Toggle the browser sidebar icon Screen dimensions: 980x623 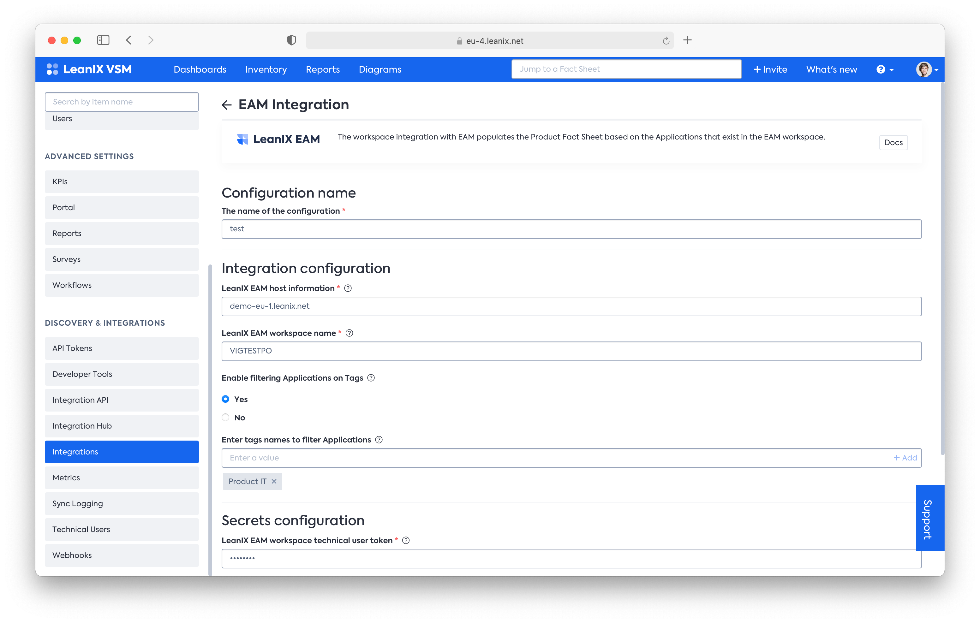pyautogui.click(x=103, y=40)
